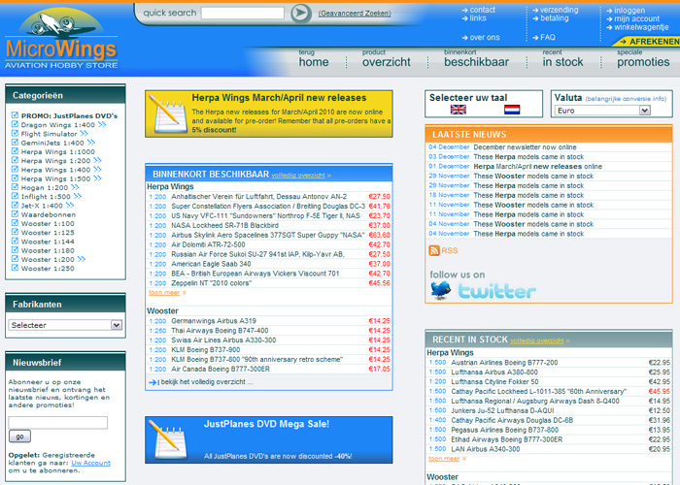Open the Valuta Euro dropdown
This screenshot has width=680, height=485.
pos(602,111)
